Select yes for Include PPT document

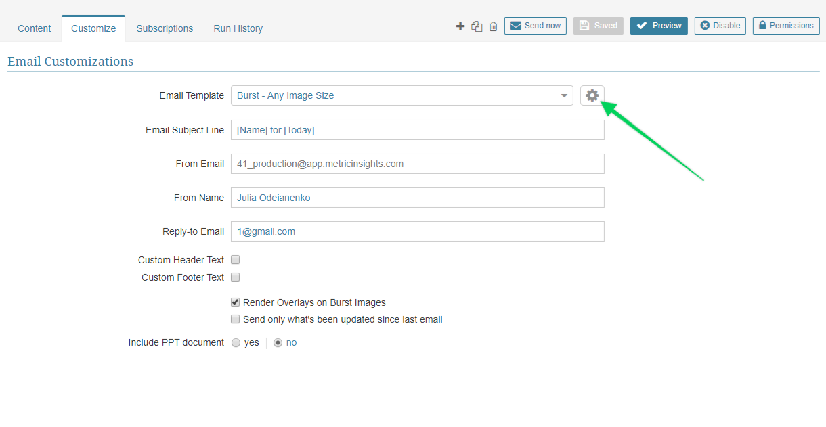pos(236,343)
